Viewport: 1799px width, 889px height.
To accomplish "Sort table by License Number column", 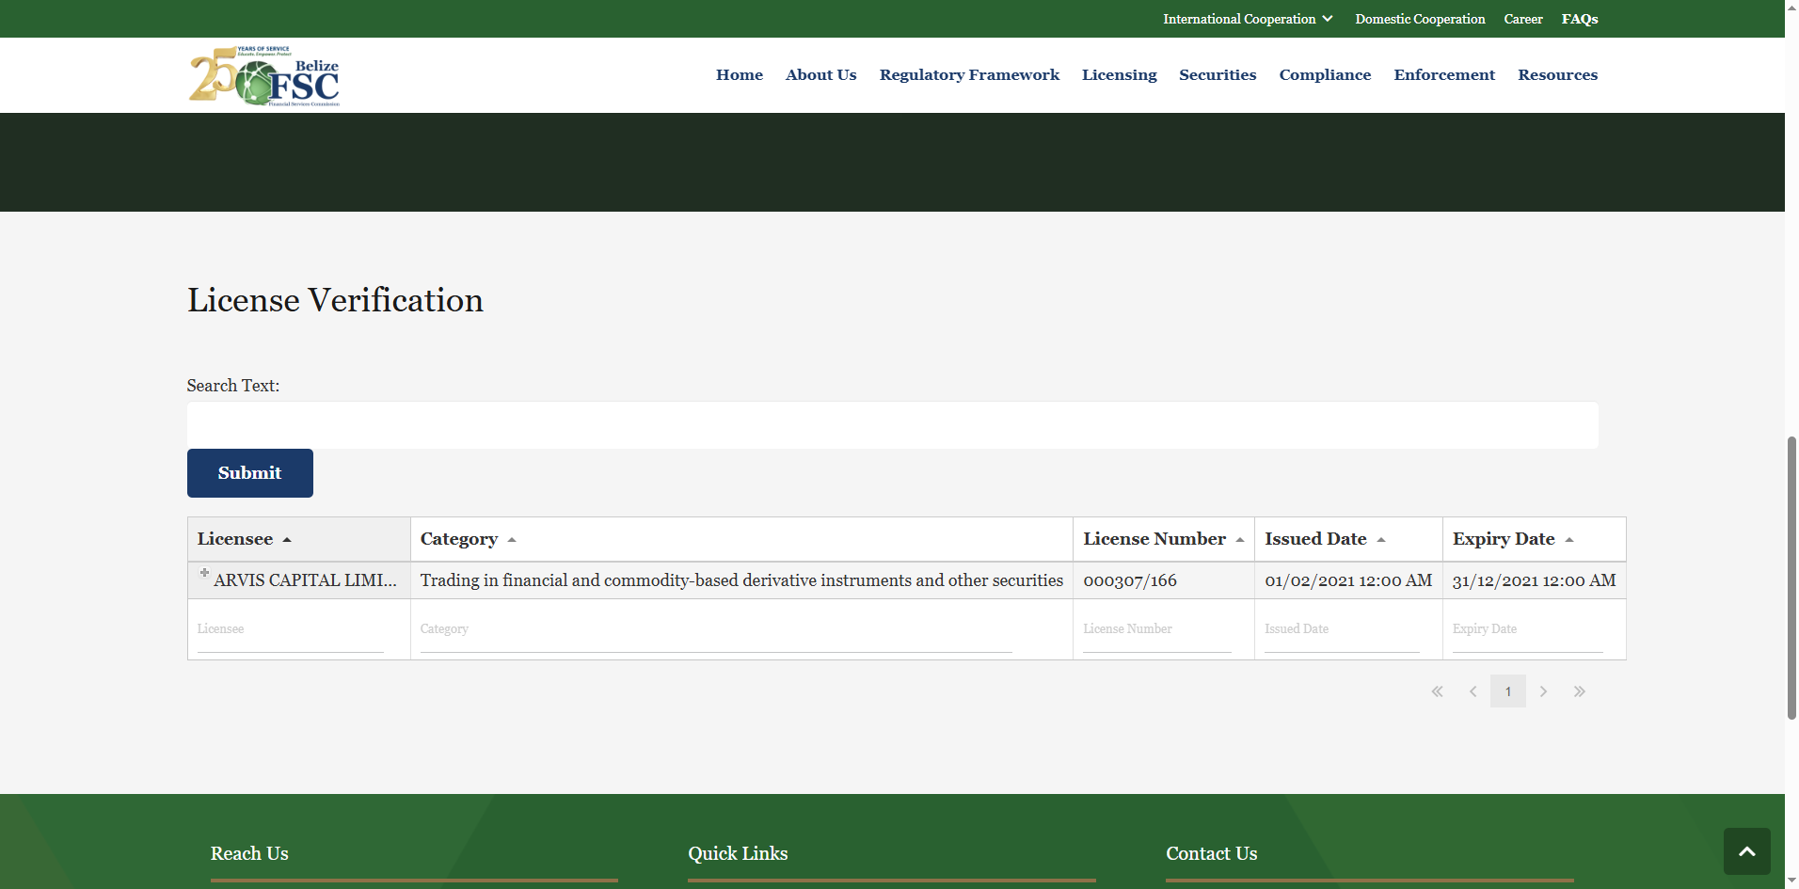I will coord(1163,539).
